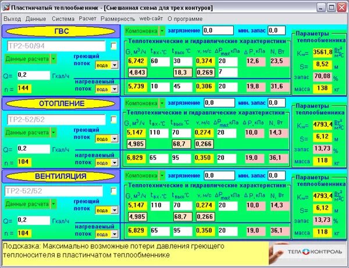This screenshot has width=349, height=268.
Task: Click the ТР2-52/52 field in ВЕНТИЛЯЦИЯ
Action: click(54, 191)
